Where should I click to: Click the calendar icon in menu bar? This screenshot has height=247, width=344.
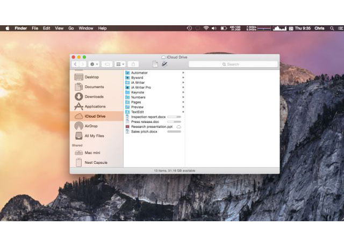(x=291, y=28)
